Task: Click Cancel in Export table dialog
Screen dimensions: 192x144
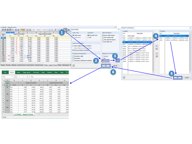Action: pos(115,66)
